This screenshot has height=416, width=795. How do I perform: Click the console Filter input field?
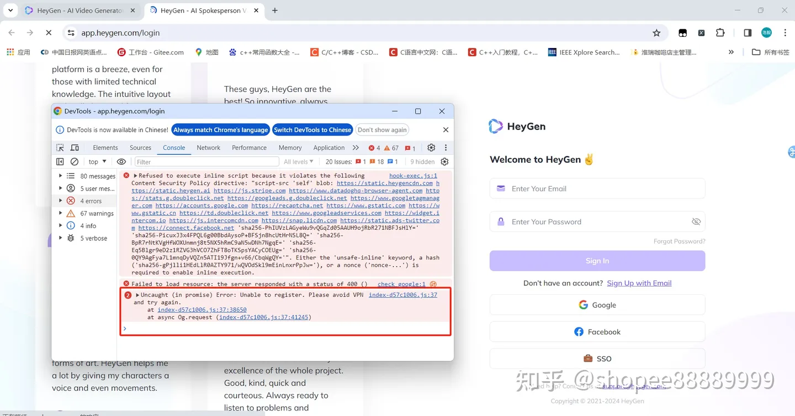pos(206,161)
